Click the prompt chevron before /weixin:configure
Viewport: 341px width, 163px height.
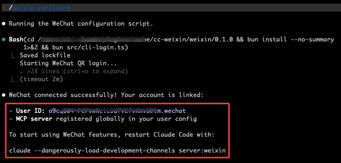point(4,8)
